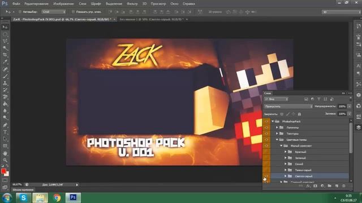This screenshot has height=203, width=362.
Task: Open the blend mode dropdown
Action: pos(288,107)
